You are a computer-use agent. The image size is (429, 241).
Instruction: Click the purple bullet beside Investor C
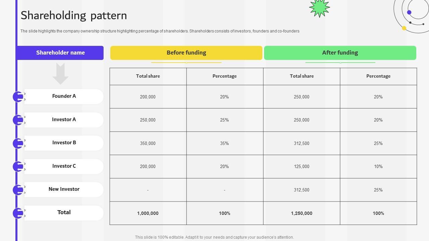click(x=18, y=166)
